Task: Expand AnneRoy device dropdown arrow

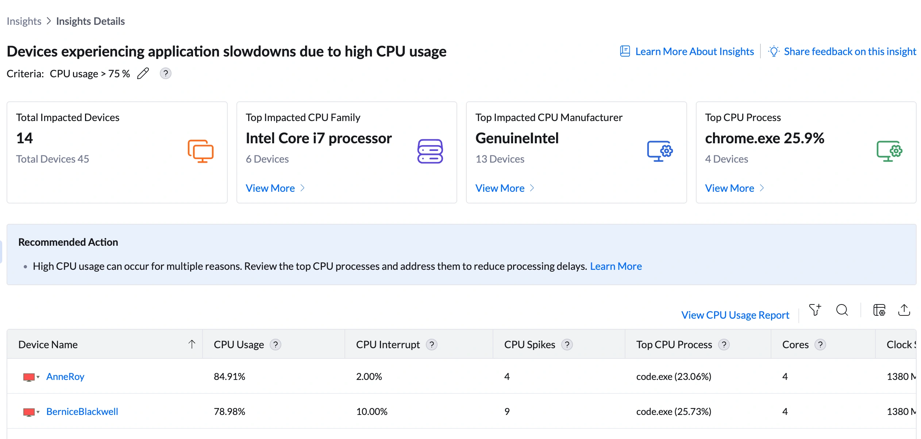Action: pyautogui.click(x=38, y=377)
